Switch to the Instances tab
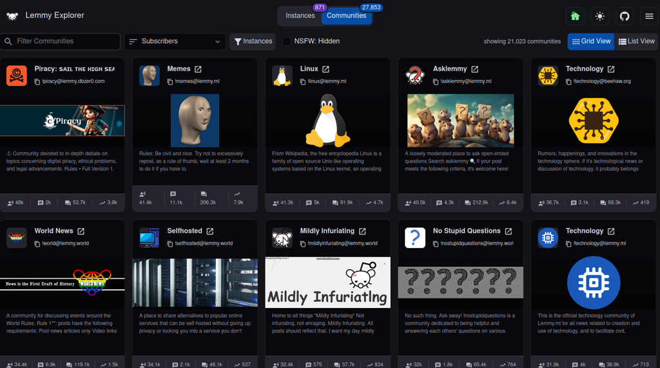The image size is (660, 368). 300,15
